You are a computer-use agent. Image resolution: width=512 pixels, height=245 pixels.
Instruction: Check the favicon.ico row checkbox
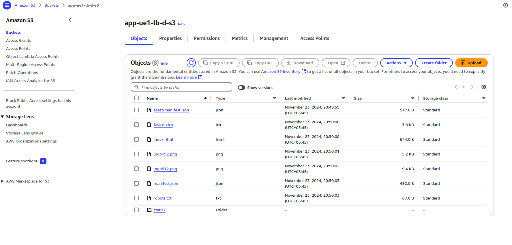(136, 125)
